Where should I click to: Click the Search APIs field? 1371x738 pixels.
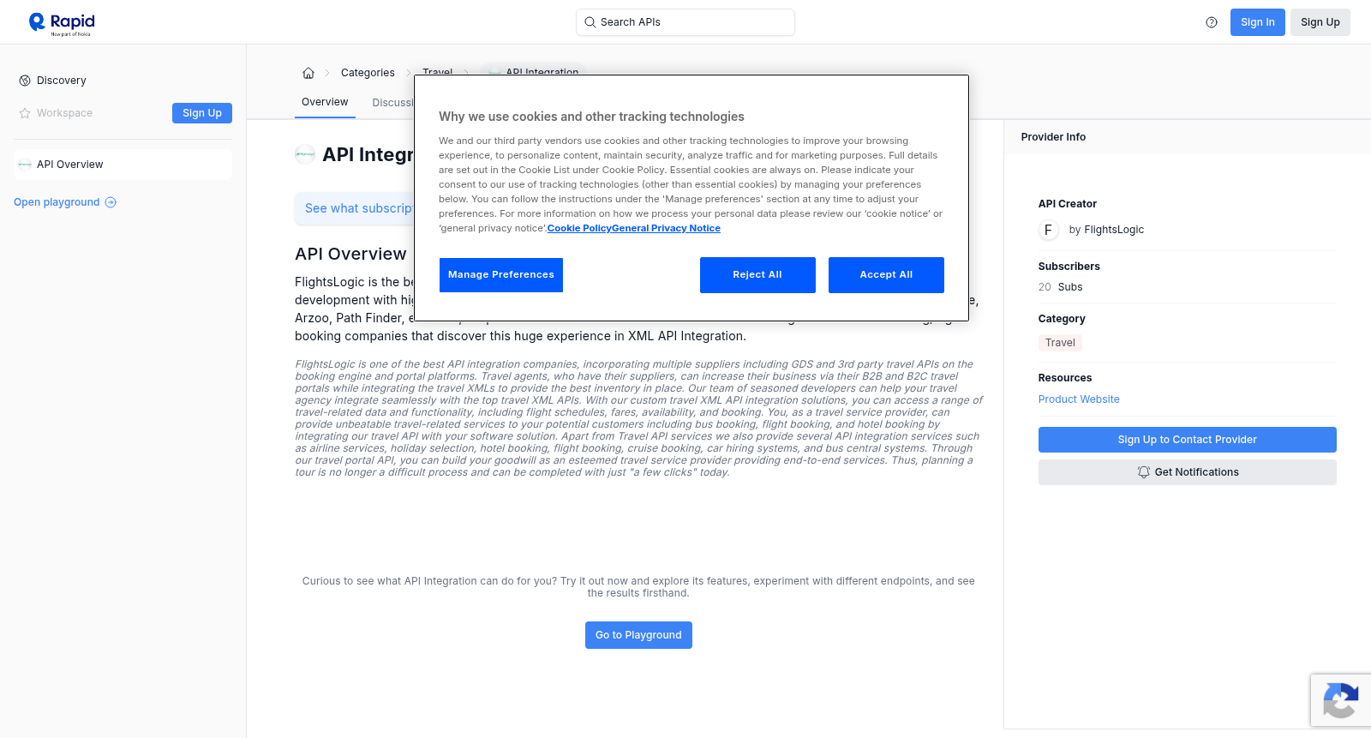coord(685,22)
